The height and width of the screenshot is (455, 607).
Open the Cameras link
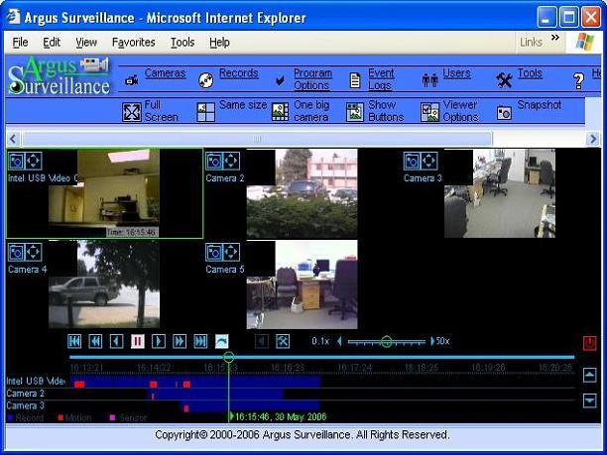click(165, 73)
